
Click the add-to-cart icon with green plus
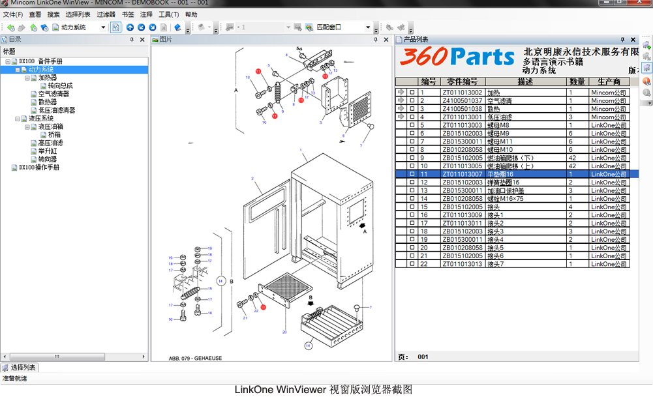(x=646, y=45)
